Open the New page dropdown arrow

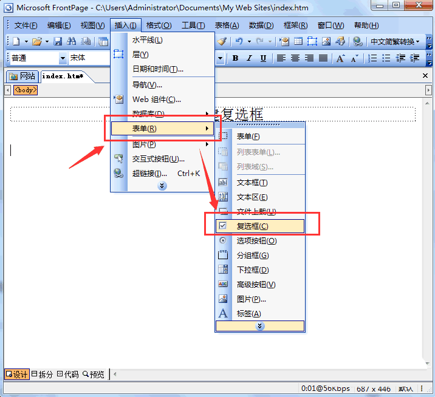point(26,42)
